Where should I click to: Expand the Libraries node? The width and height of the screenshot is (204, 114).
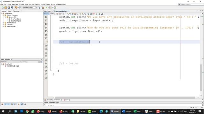(4, 25)
